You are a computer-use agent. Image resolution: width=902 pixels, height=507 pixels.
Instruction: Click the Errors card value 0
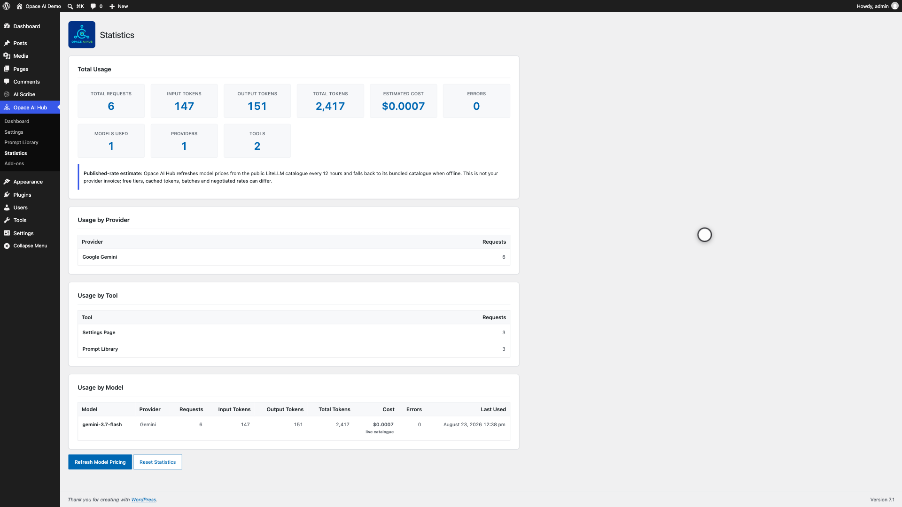pos(476,106)
